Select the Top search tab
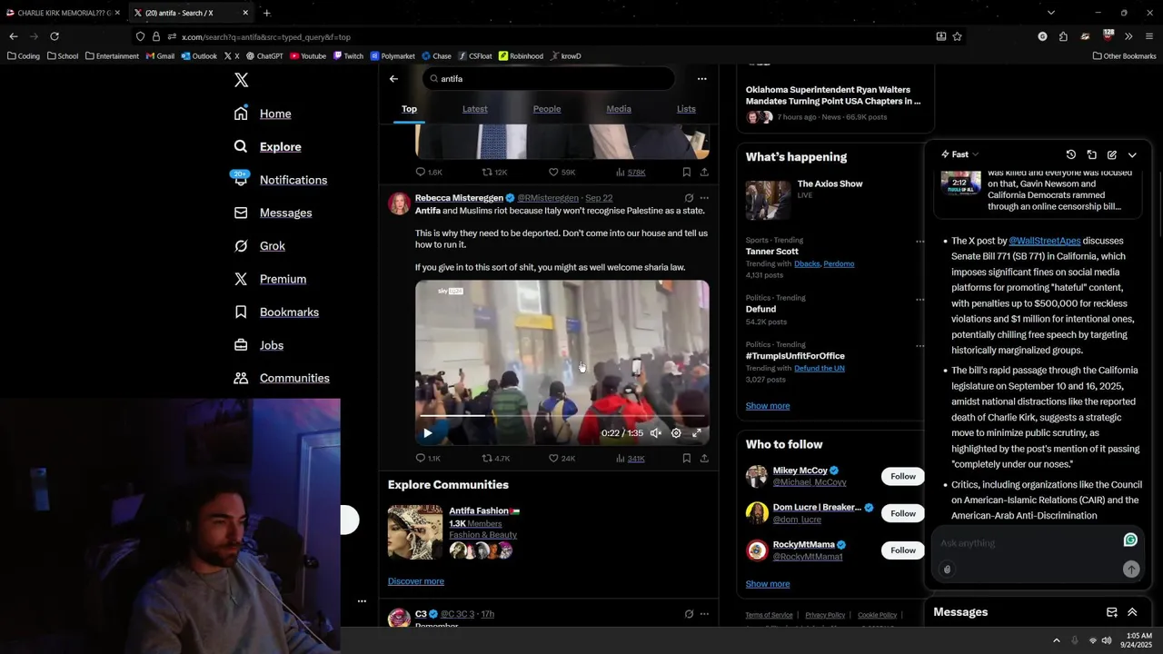The height and width of the screenshot is (654, 1163). 409,109
